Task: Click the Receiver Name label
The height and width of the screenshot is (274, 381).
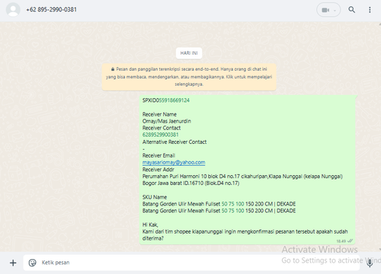Action: tap(159, 114)
